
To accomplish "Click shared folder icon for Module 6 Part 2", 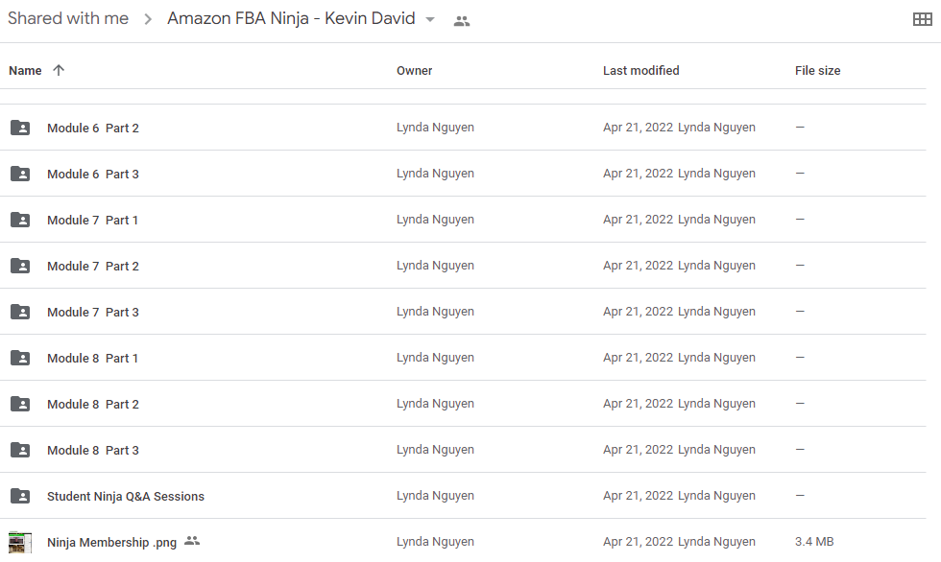I will [20, 128].
